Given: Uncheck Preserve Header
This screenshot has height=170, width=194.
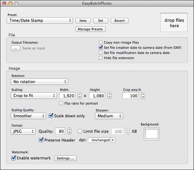Looking at the screenshot, I should pos(41,140).
